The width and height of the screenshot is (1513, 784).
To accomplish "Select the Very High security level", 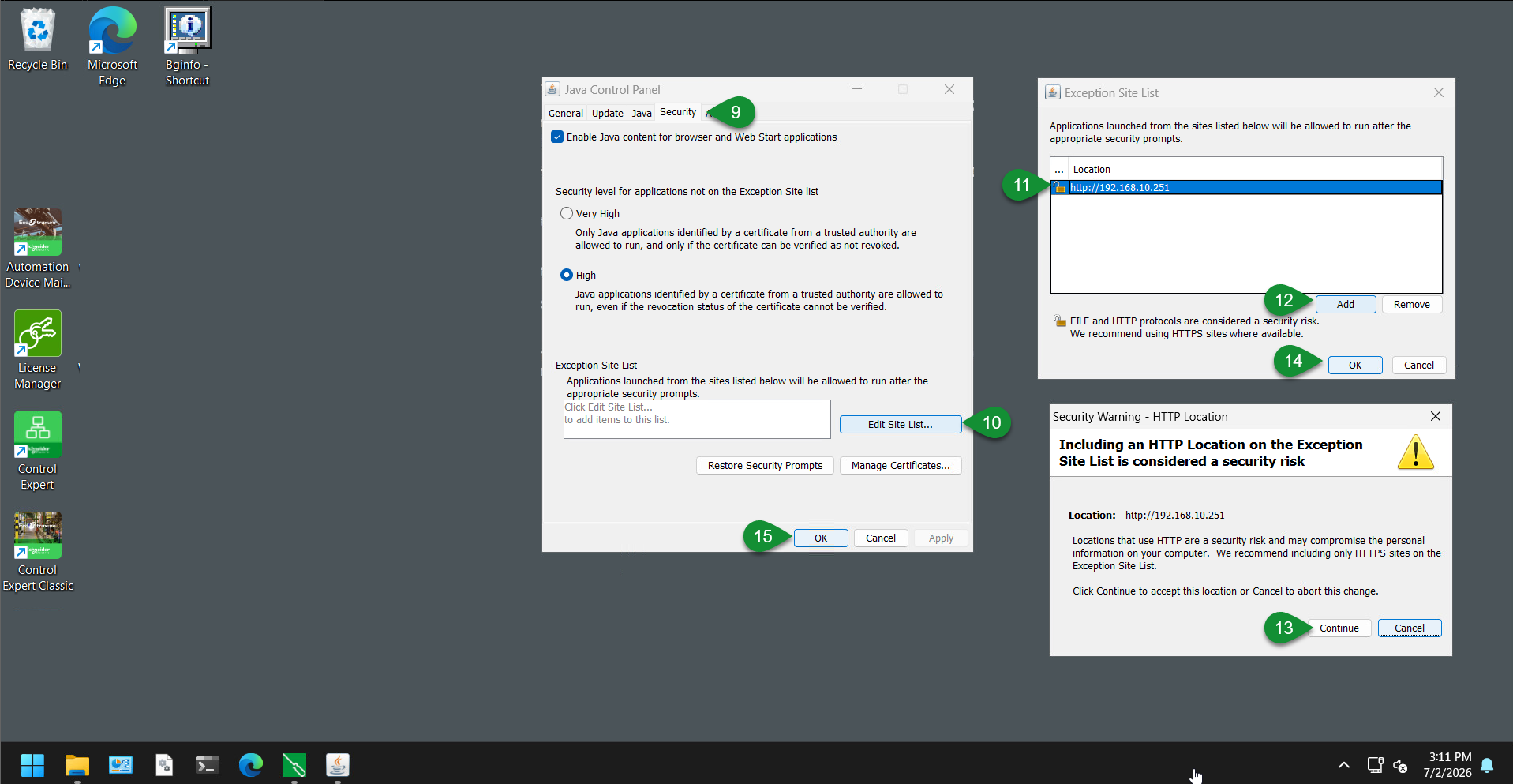I will pos(567,213).
